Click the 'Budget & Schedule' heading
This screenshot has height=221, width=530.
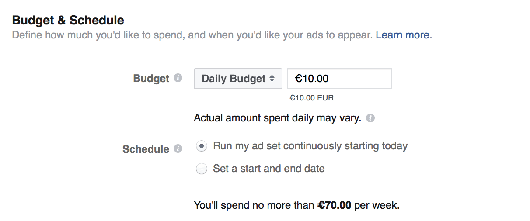coord(68,20)
